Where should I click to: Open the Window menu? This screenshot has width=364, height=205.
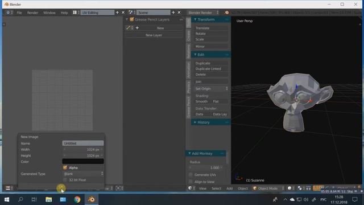point(49,13)
